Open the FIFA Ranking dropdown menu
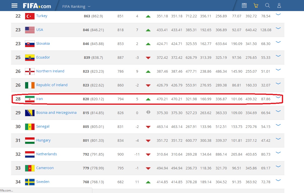 pos(76,7)
